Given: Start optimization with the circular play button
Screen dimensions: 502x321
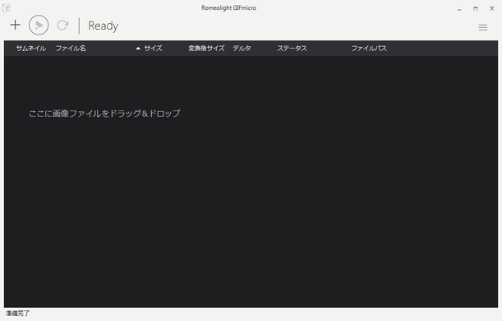Looking at the screenshot, I should (39, 25).
